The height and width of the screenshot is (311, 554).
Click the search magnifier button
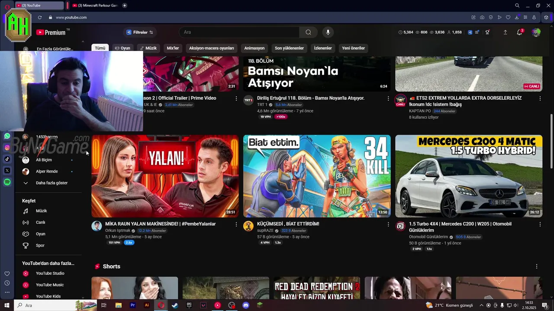pyautogui.click(x=308, y=32)
